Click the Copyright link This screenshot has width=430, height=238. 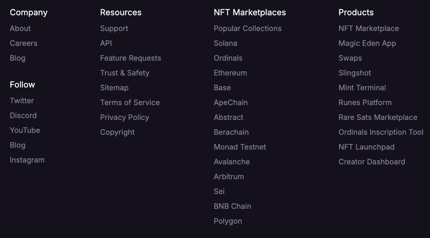(117, 132)
